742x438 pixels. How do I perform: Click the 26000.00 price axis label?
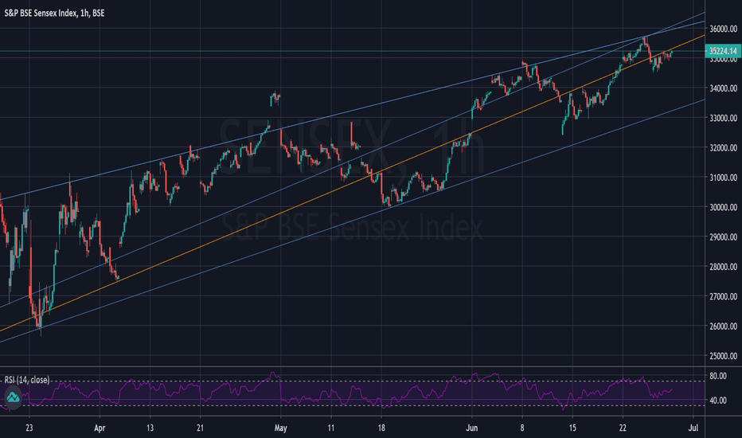pos(723,327)
